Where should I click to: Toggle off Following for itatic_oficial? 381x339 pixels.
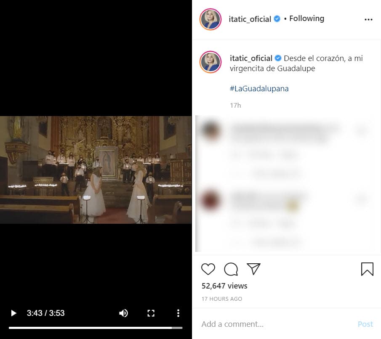(306, 18)
